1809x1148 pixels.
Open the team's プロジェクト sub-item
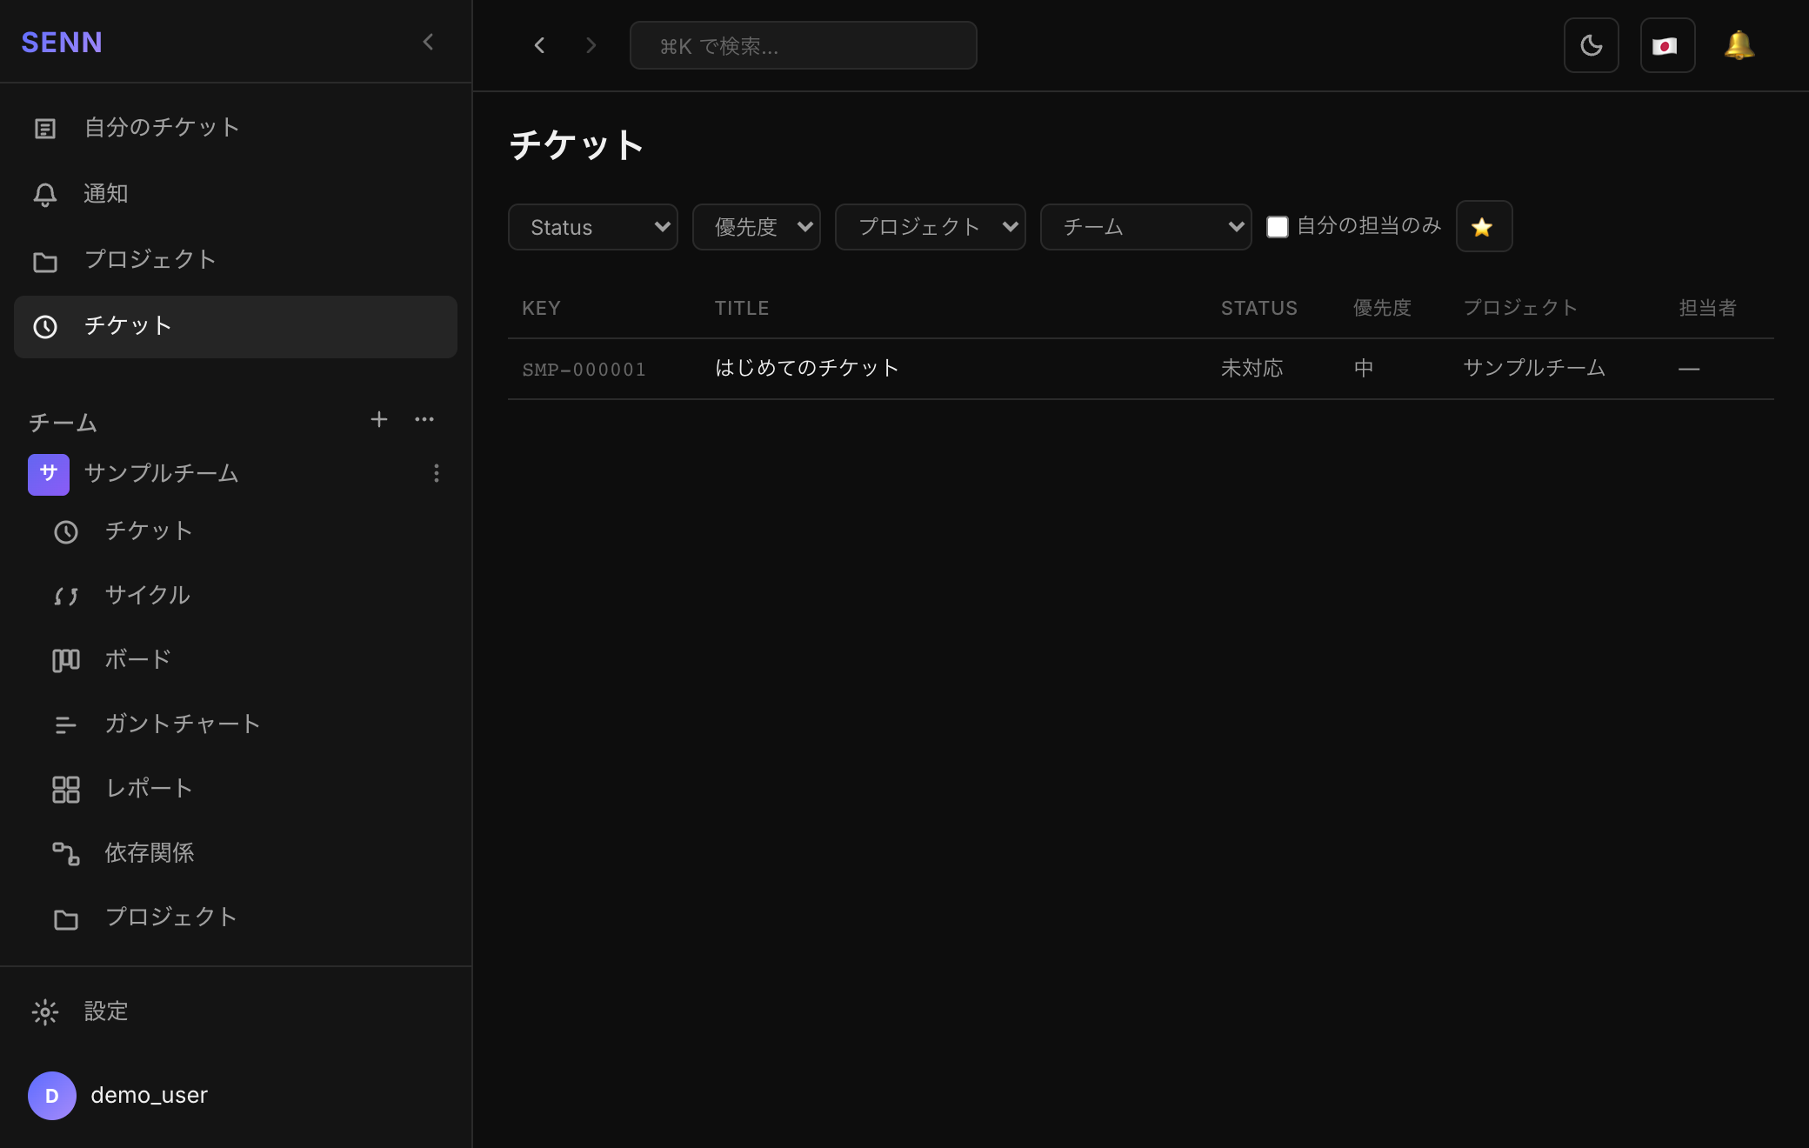[246, 917]
